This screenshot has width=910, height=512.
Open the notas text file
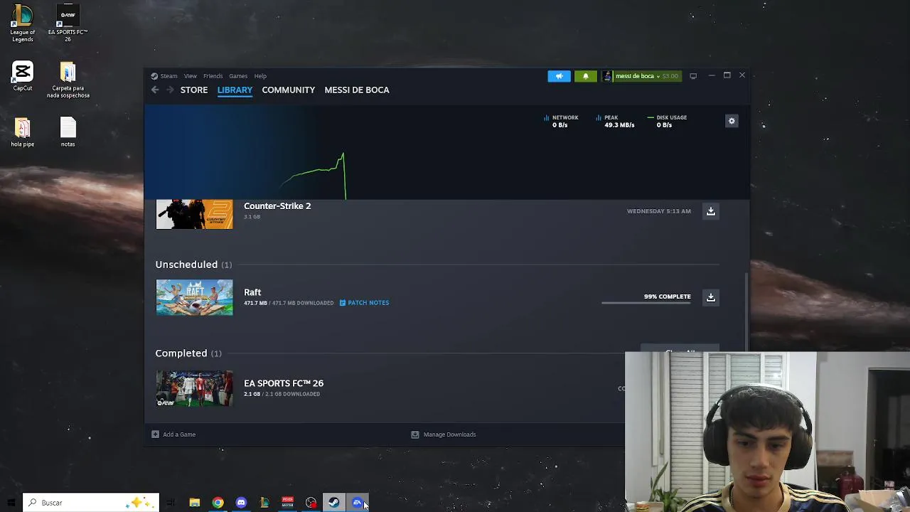68,132
